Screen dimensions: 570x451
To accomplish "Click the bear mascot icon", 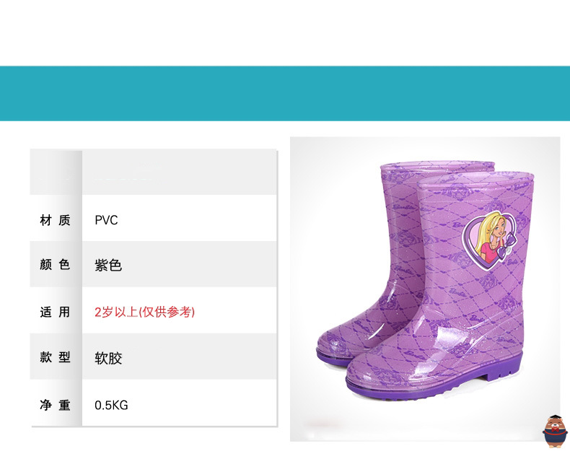I will click(x=555, y=432).
